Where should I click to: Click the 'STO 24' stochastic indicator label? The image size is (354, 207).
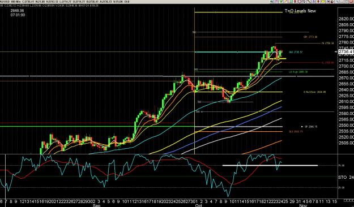click(346, 178)
